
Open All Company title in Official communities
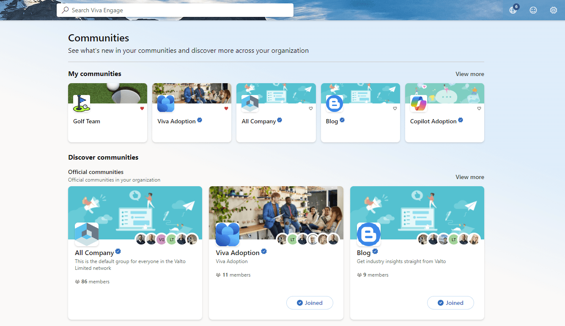(94, 253)
